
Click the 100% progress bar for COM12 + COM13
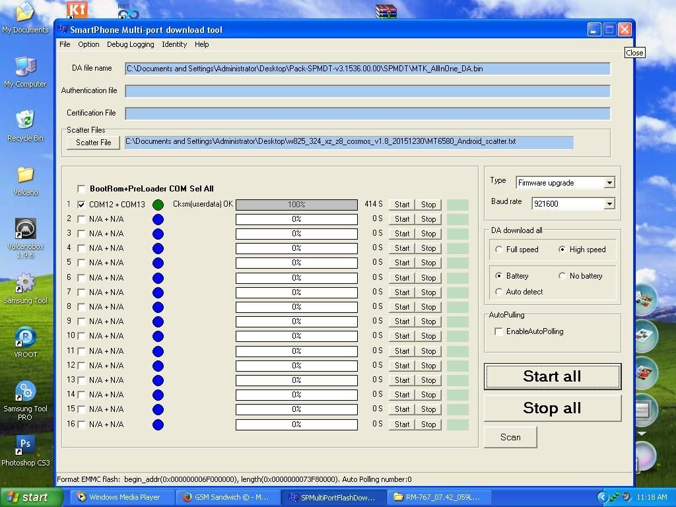[x=296, y=205]
